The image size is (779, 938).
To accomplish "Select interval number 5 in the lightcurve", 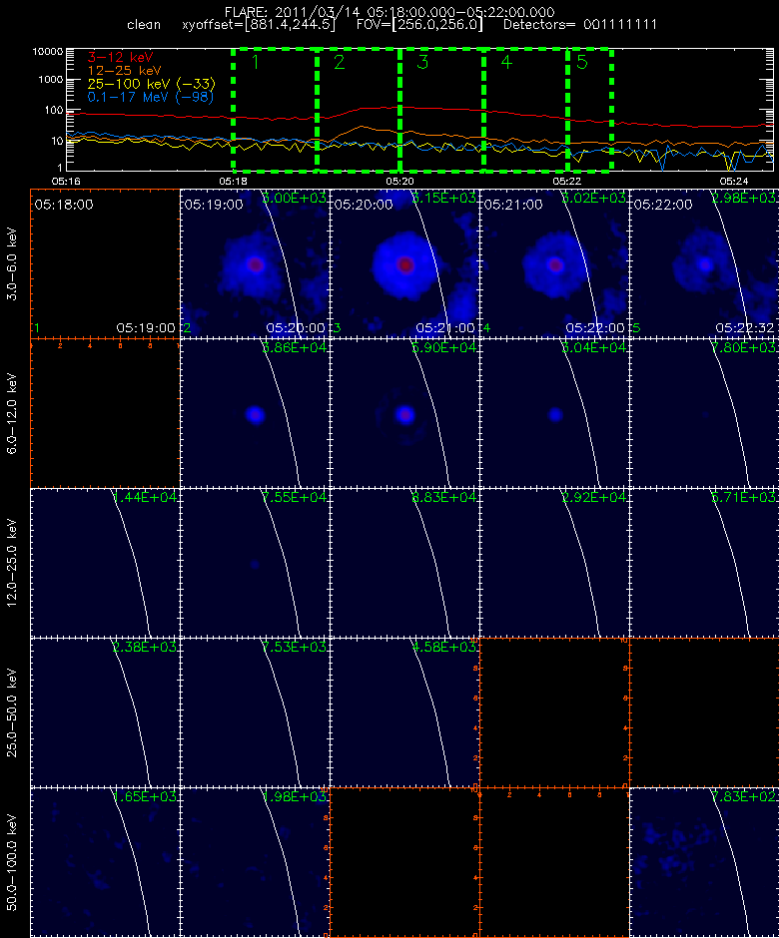I will pyautogui.click(x=582, y=62).
